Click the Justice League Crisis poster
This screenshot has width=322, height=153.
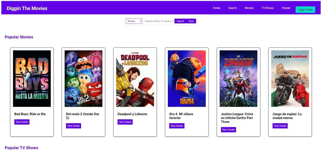[239, 78]
